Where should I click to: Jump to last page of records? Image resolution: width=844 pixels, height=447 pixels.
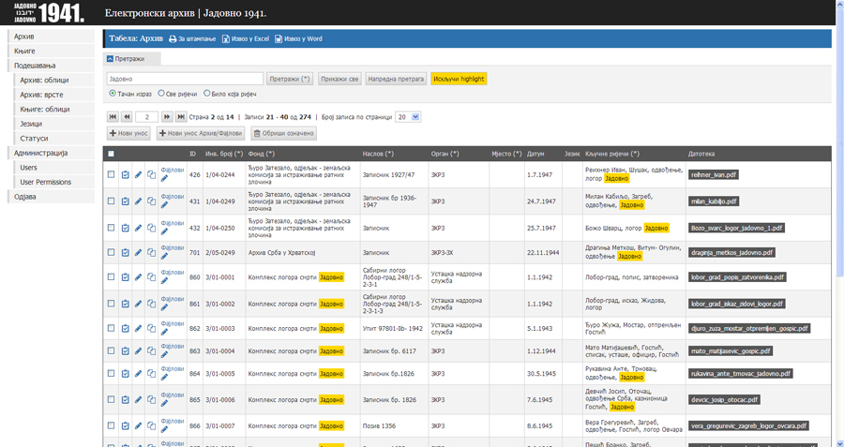[x=181, y=117]
